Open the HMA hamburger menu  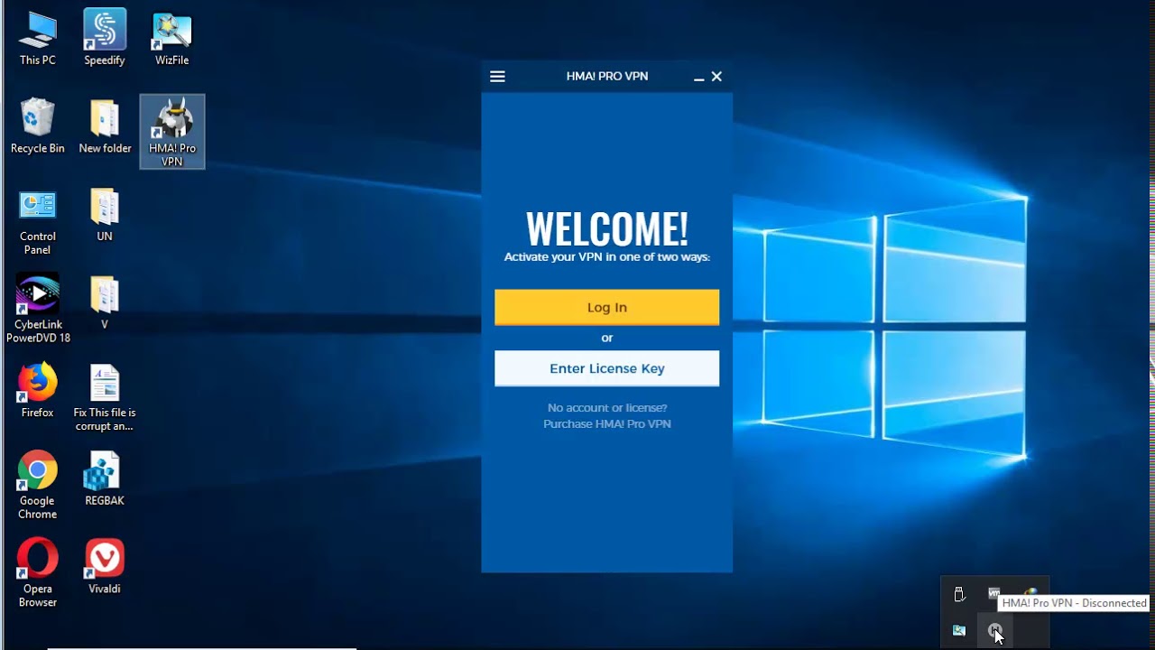point(497,77)
